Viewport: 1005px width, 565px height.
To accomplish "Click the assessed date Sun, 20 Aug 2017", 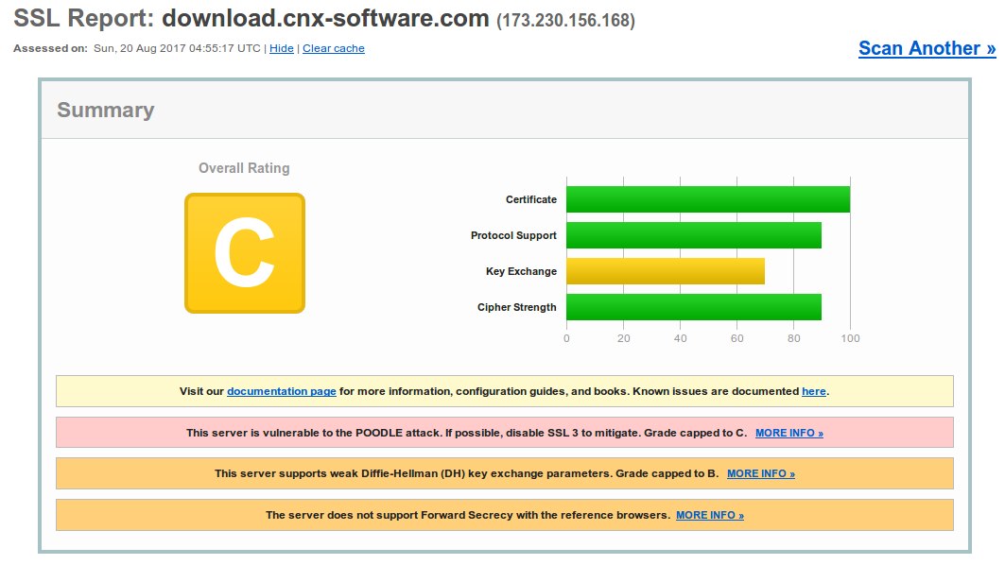I will [x=139, y=49].
